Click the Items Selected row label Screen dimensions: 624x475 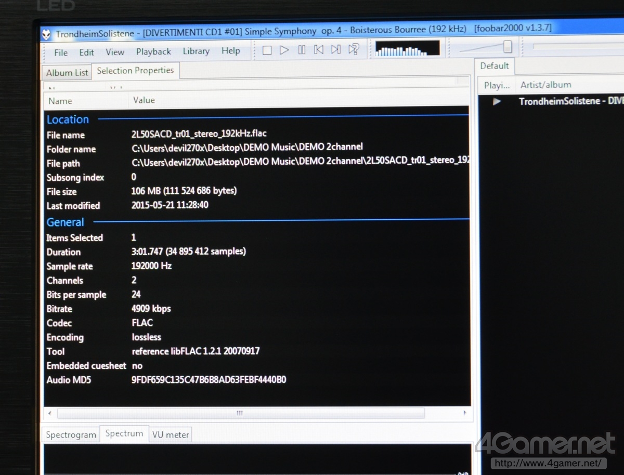[74, 238]
